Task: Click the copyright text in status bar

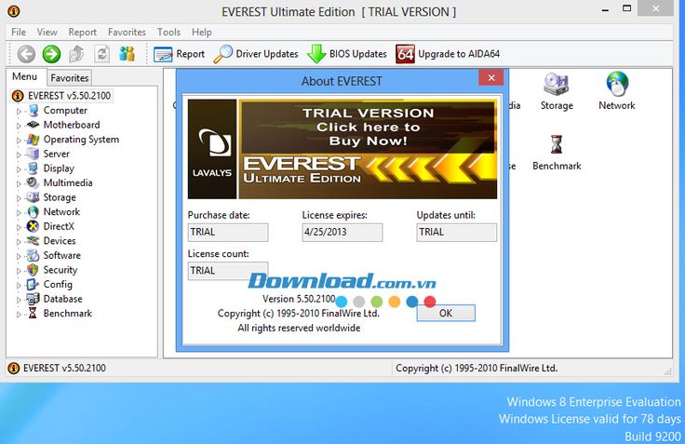Action: coord(477,368)
